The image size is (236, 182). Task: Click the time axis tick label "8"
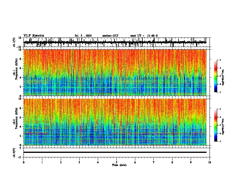point(172,162)
